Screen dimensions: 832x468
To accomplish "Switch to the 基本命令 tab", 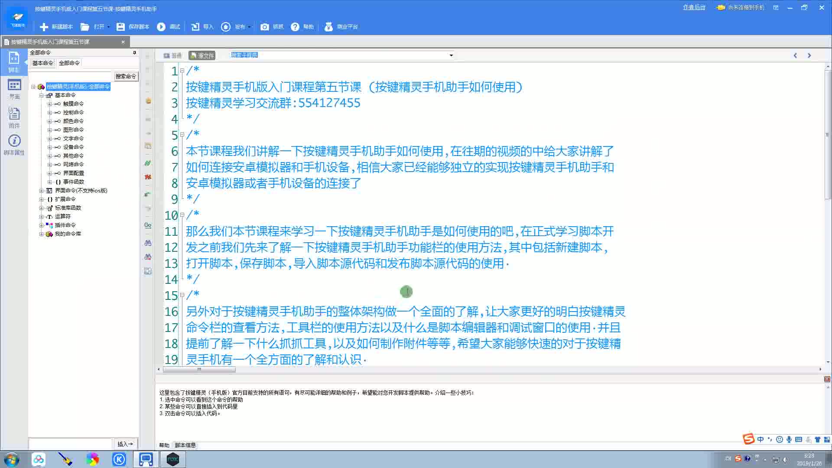I will [x=42, y=63].
